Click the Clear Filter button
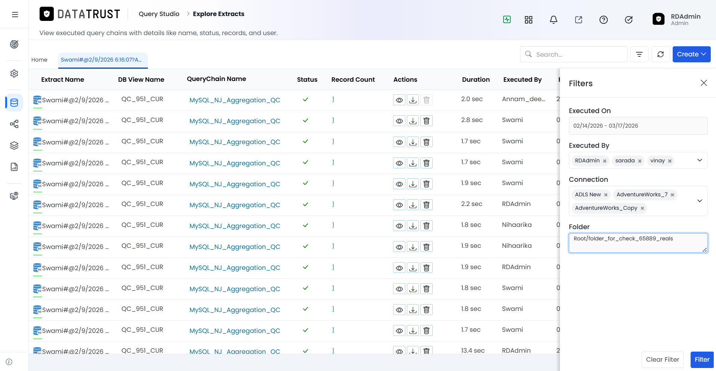Viewport: 716px width, 371px height. click(x=663, y=359)
